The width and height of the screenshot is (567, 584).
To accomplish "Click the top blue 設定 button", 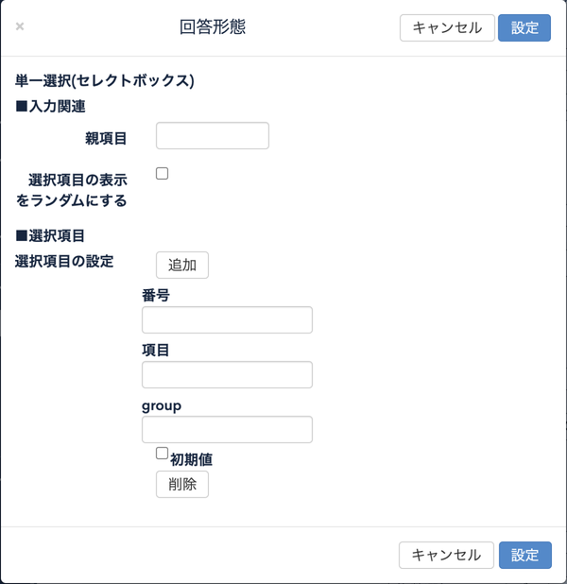I will tap(524, 28).
